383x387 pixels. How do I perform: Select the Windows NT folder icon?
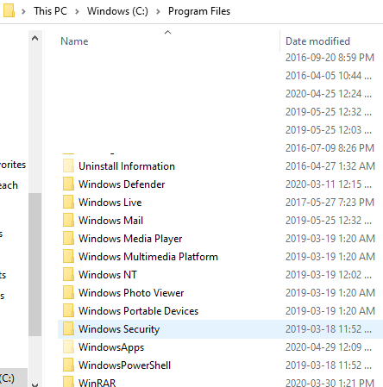[68, 274]
